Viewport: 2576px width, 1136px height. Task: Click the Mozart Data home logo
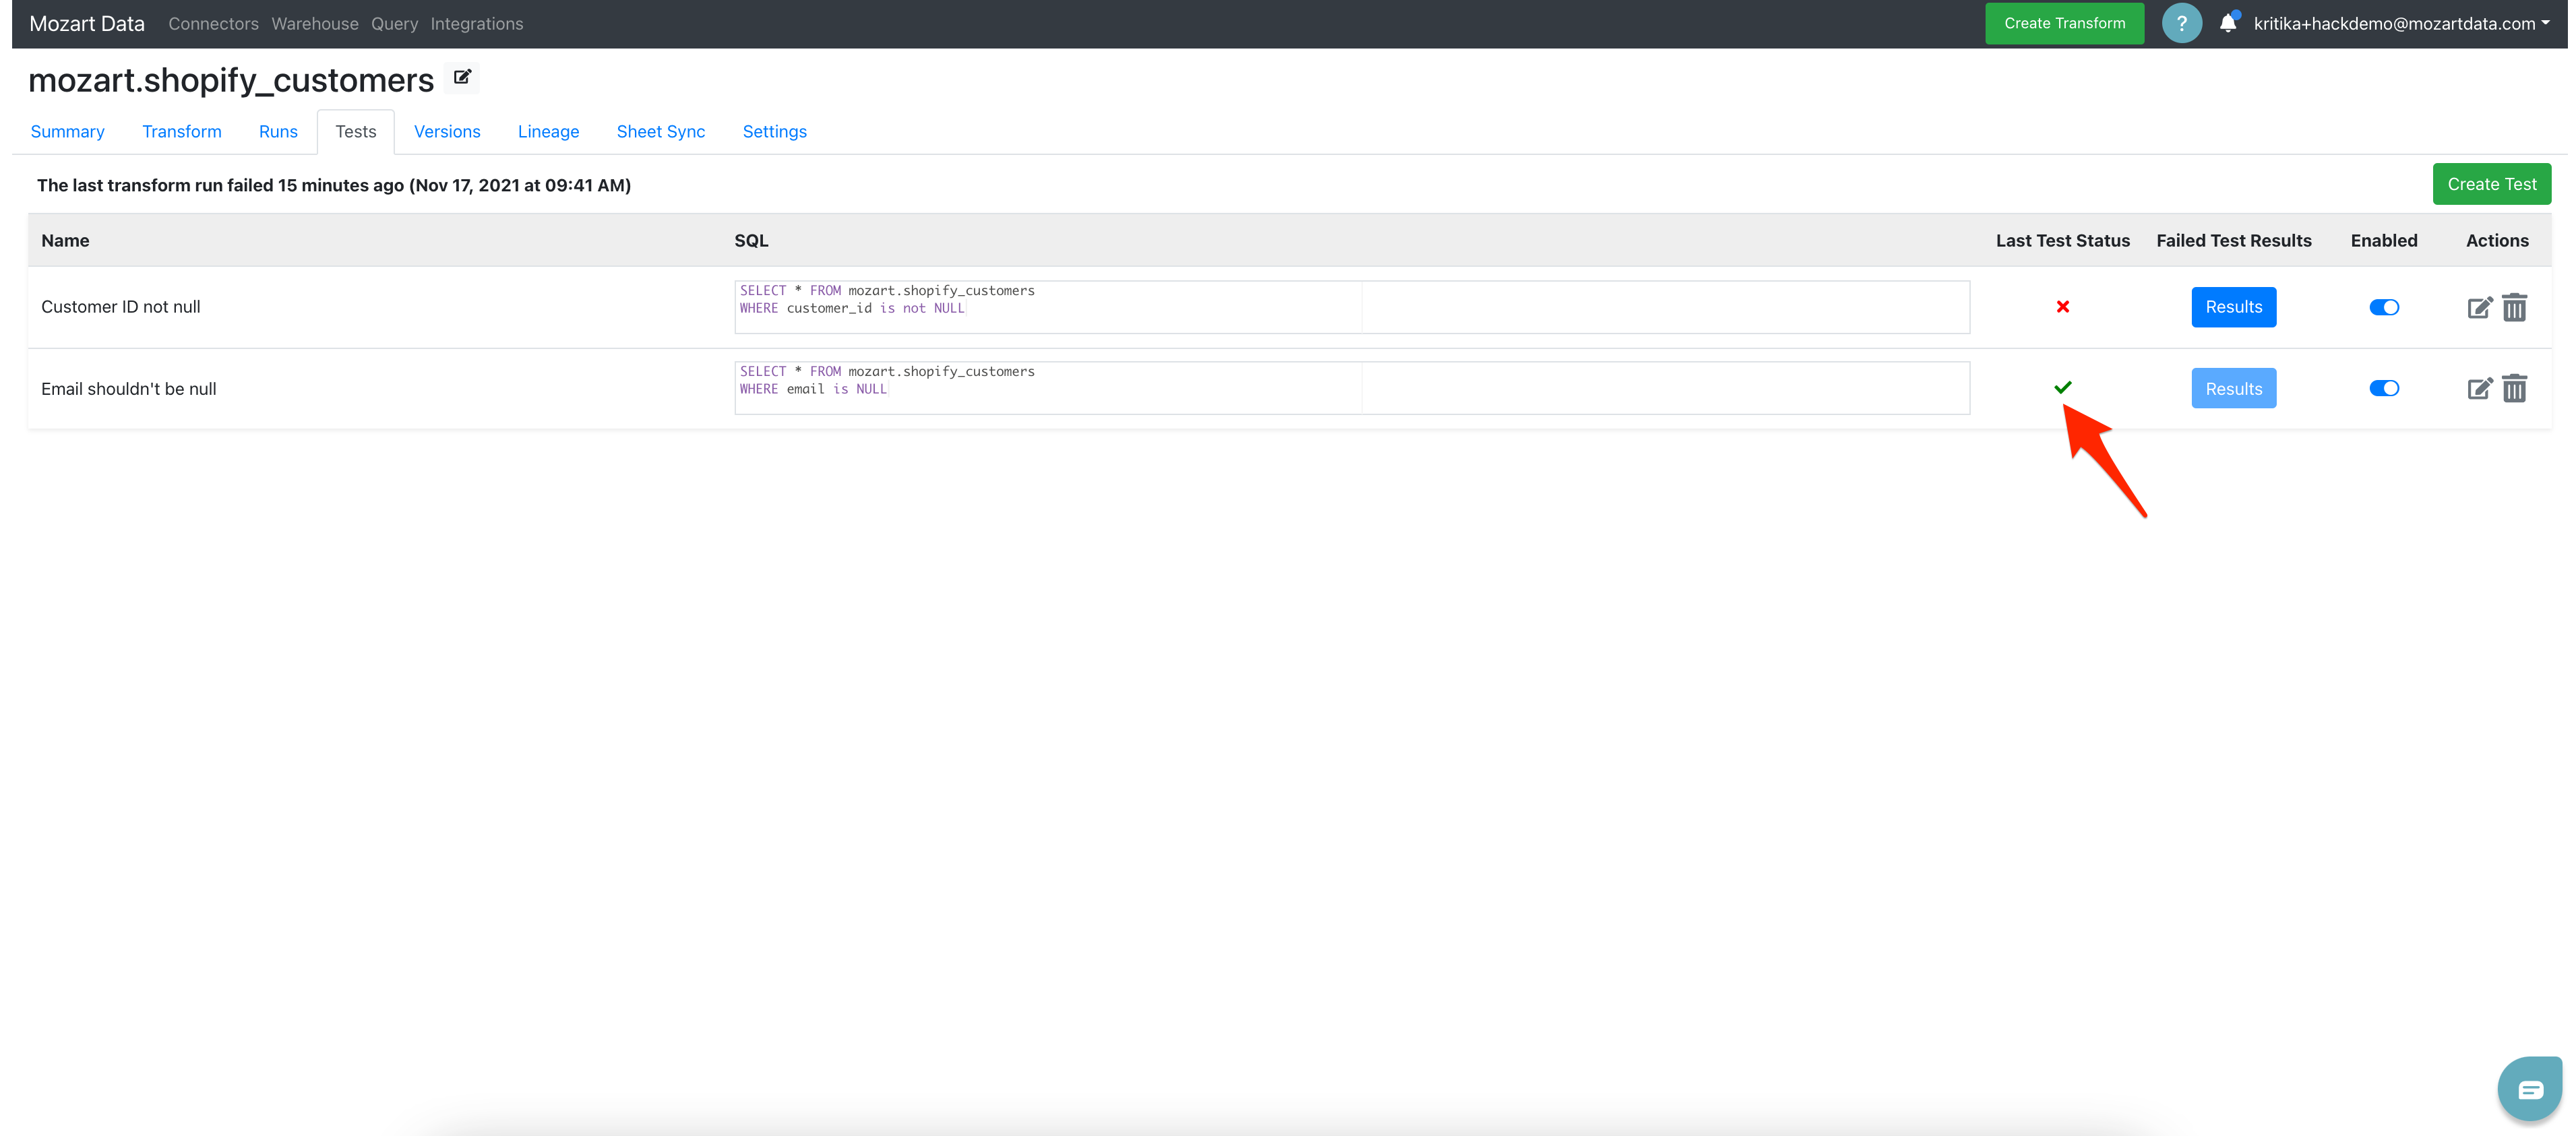[x=87, y=23]
